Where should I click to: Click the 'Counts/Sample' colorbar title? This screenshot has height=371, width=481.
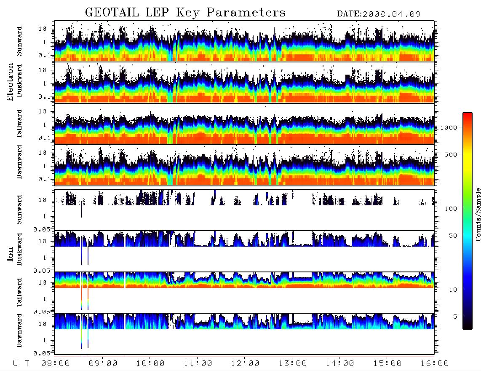point(478,215)
